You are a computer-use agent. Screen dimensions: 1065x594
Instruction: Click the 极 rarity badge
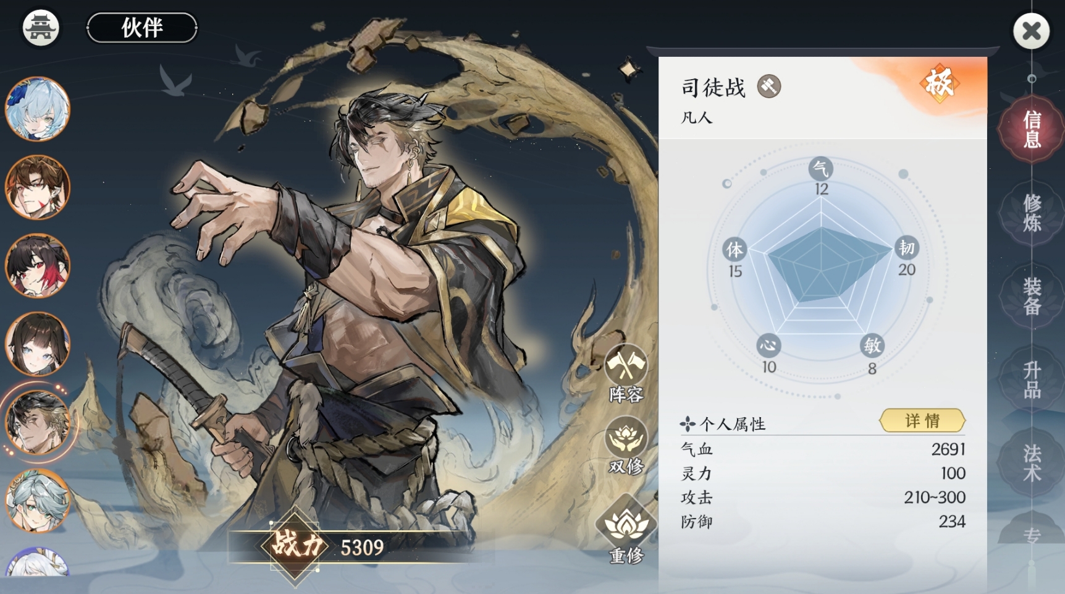(938, 83)
